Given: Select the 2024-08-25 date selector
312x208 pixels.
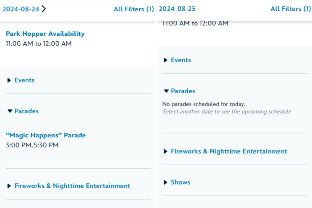Looking at the screenshot, I should click(x=177, y=9).
